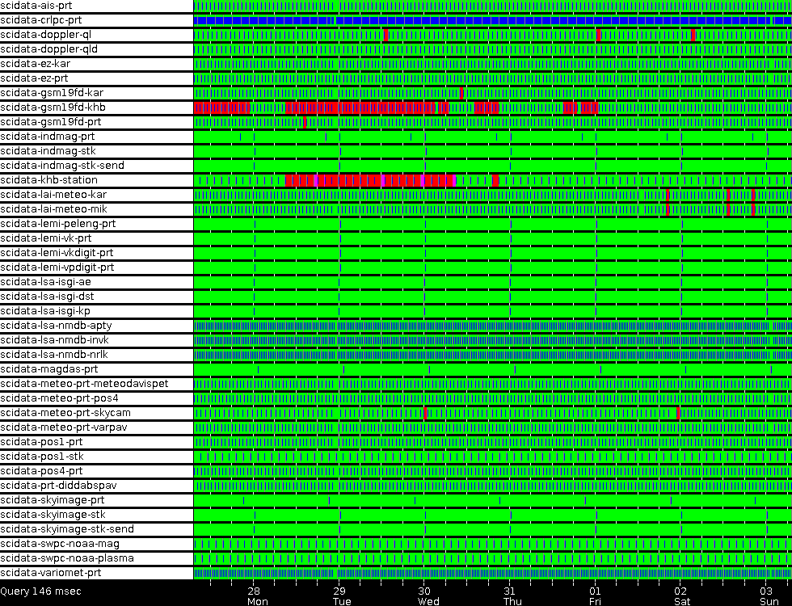Select scidata-meteo-prt-skycam label
This screenshot has height=606, width=792.
(65, 413)
